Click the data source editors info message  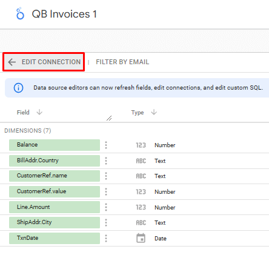pos(148,88)
